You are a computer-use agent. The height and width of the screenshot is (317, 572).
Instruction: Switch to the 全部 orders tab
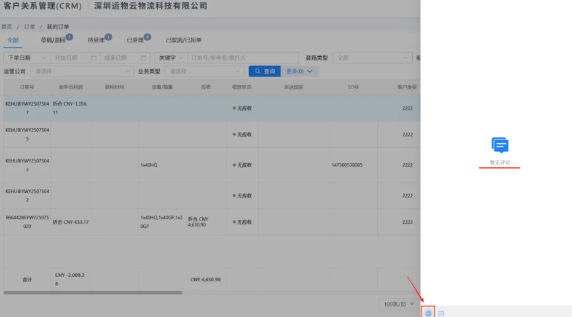[13, 40]
